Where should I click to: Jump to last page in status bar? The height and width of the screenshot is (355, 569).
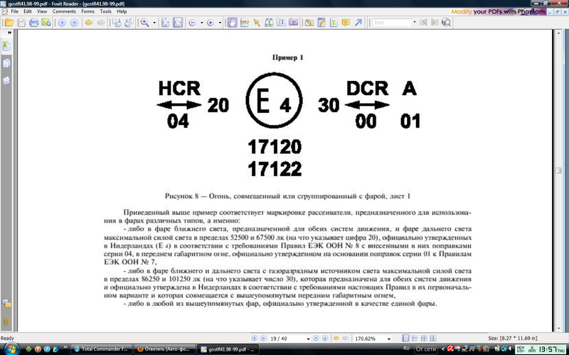tap(326, 339)
